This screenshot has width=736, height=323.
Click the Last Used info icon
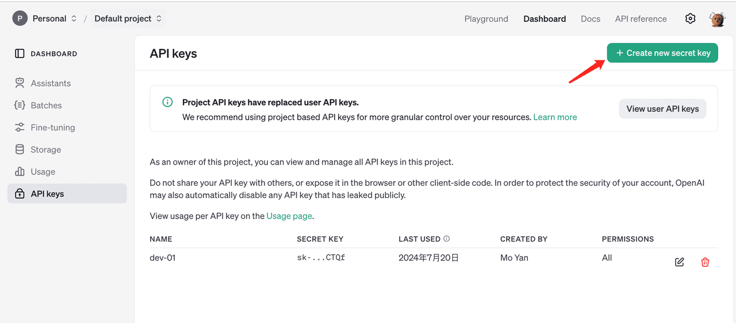[x=447, y=239]
